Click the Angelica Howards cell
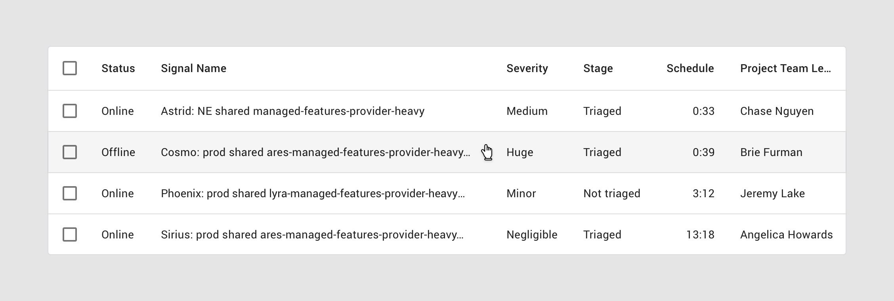The width and height of the screenshot is (894, 301). click(x=786, y=235)
